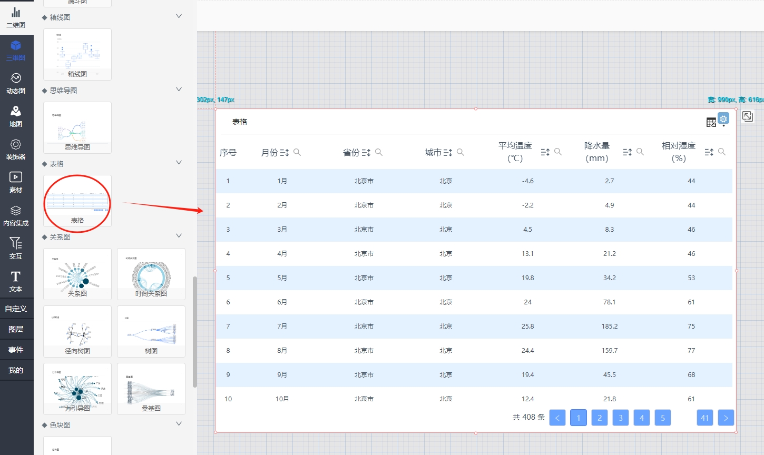This screenshot has height=455, width=764.
Task: Open the table data grid icon
Action: click(x=711, y=122)
